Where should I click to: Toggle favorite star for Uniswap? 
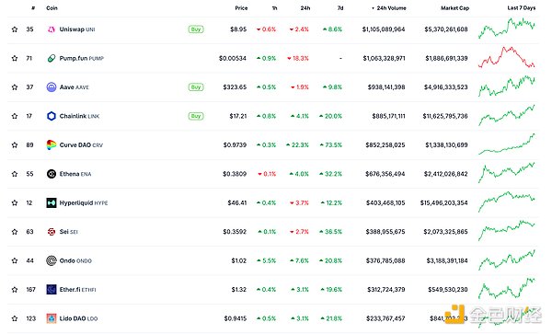pos(15,29)
